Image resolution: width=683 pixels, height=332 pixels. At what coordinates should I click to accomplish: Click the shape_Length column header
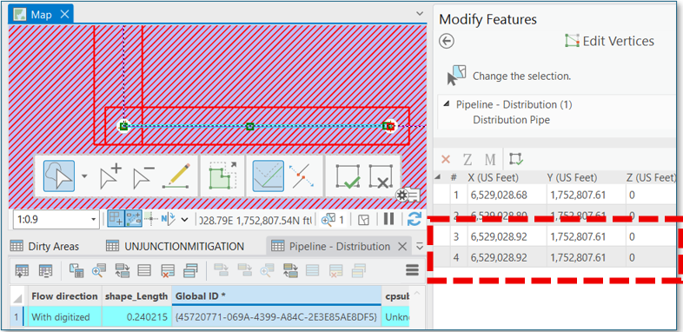click(x=136, y=295)
